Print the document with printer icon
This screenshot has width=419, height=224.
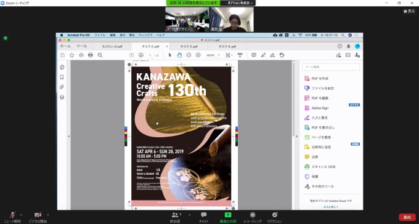pos(91,55)
